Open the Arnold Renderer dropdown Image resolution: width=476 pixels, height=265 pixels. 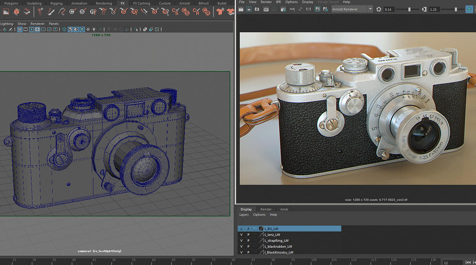pos(352,9)
